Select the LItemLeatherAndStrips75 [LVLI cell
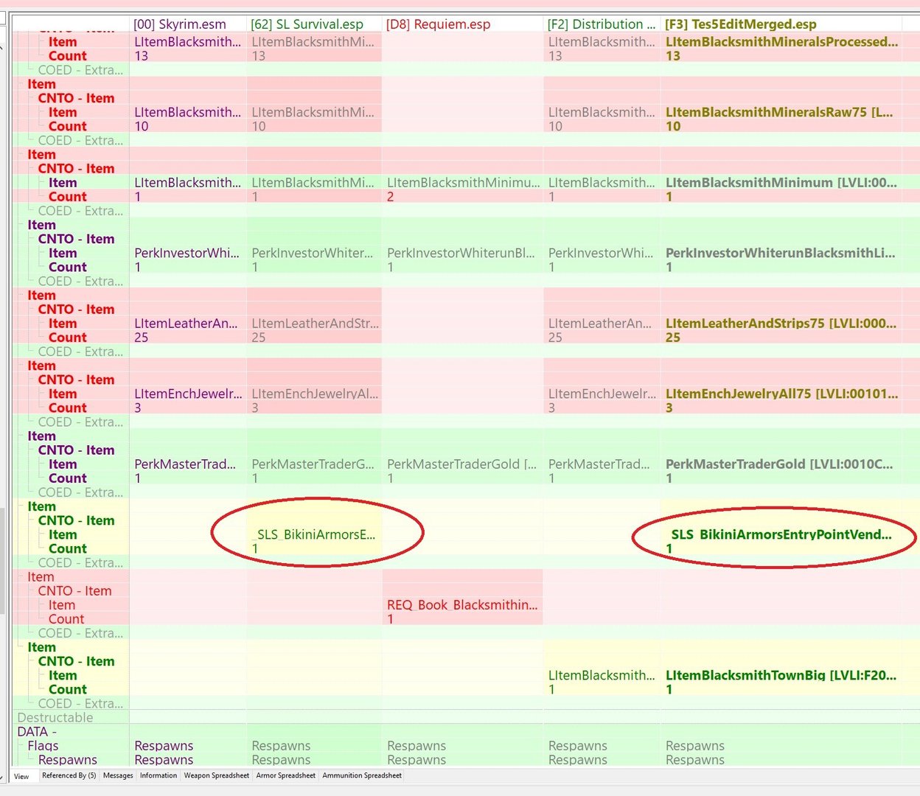 (x=781, y=324)
